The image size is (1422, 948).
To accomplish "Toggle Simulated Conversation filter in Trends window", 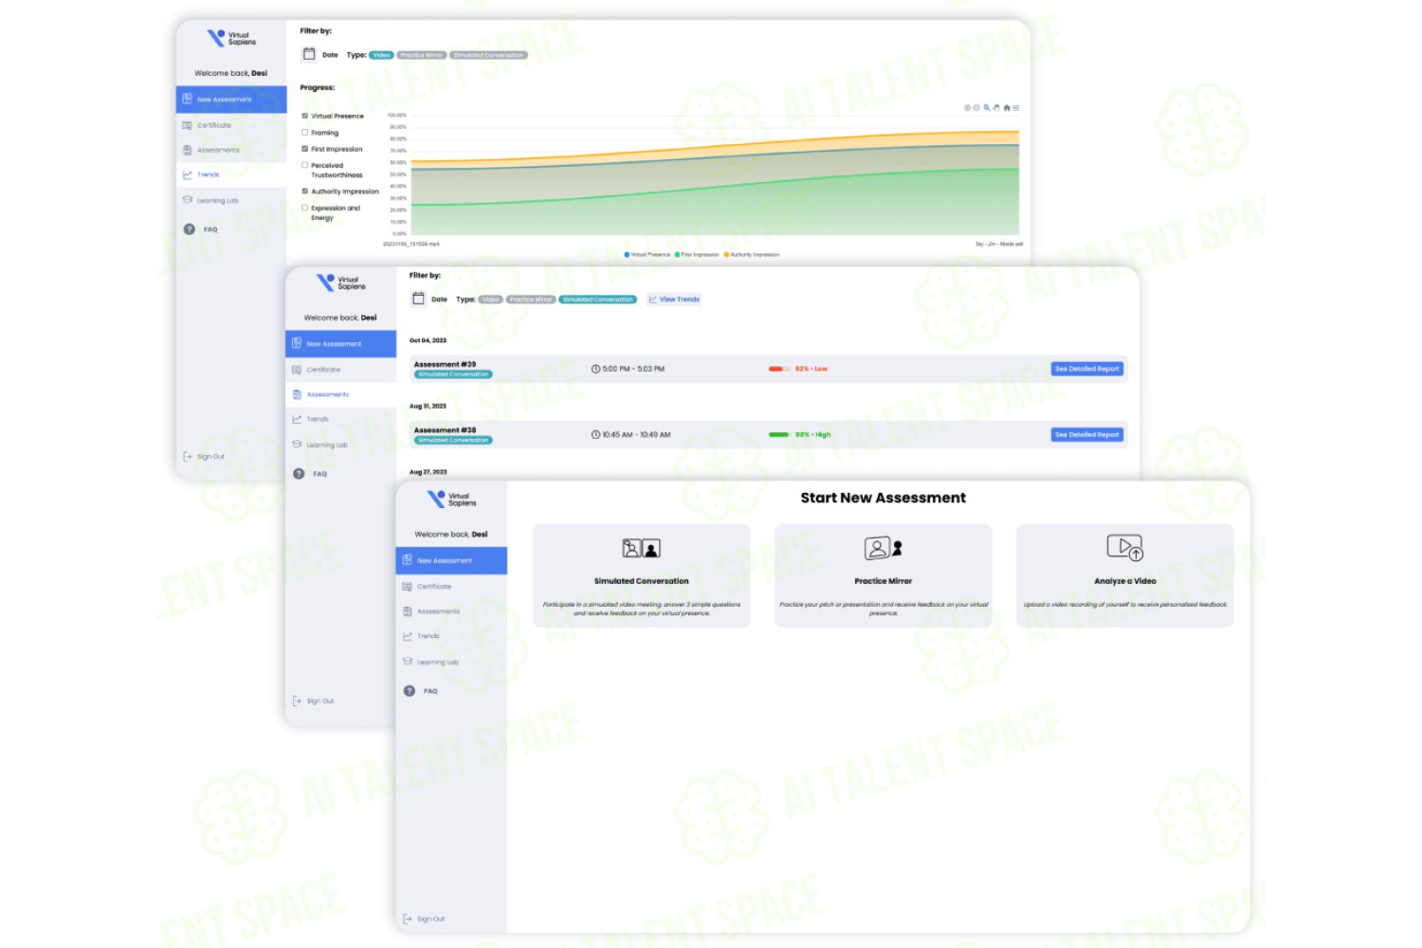I will coord(489,55).
